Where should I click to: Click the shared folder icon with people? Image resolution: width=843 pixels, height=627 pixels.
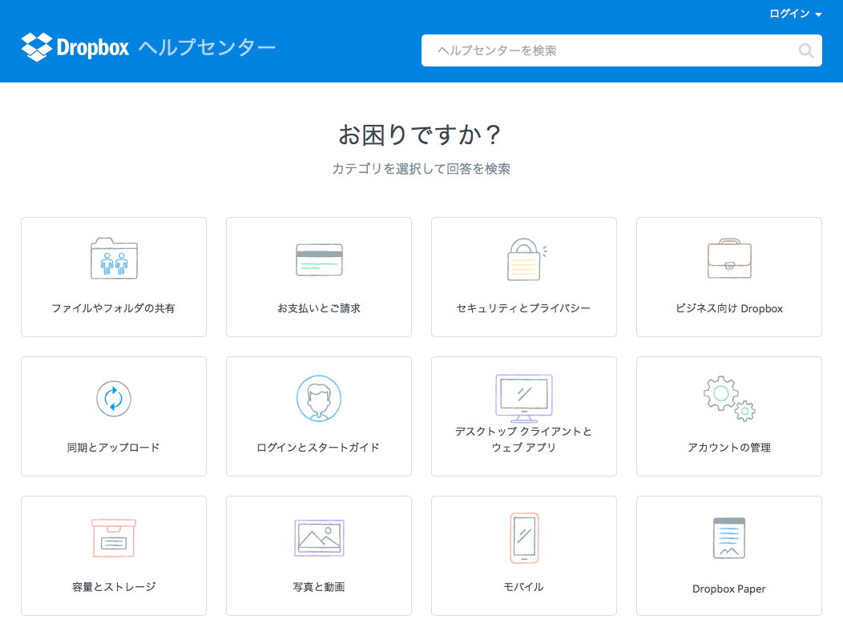(114, 259)
